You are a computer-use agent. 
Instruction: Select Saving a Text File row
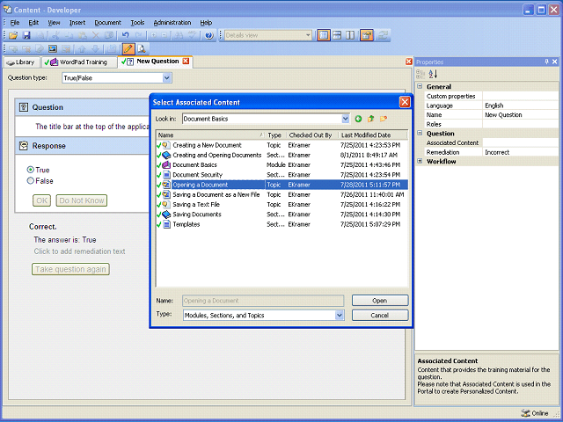point(281,205)
